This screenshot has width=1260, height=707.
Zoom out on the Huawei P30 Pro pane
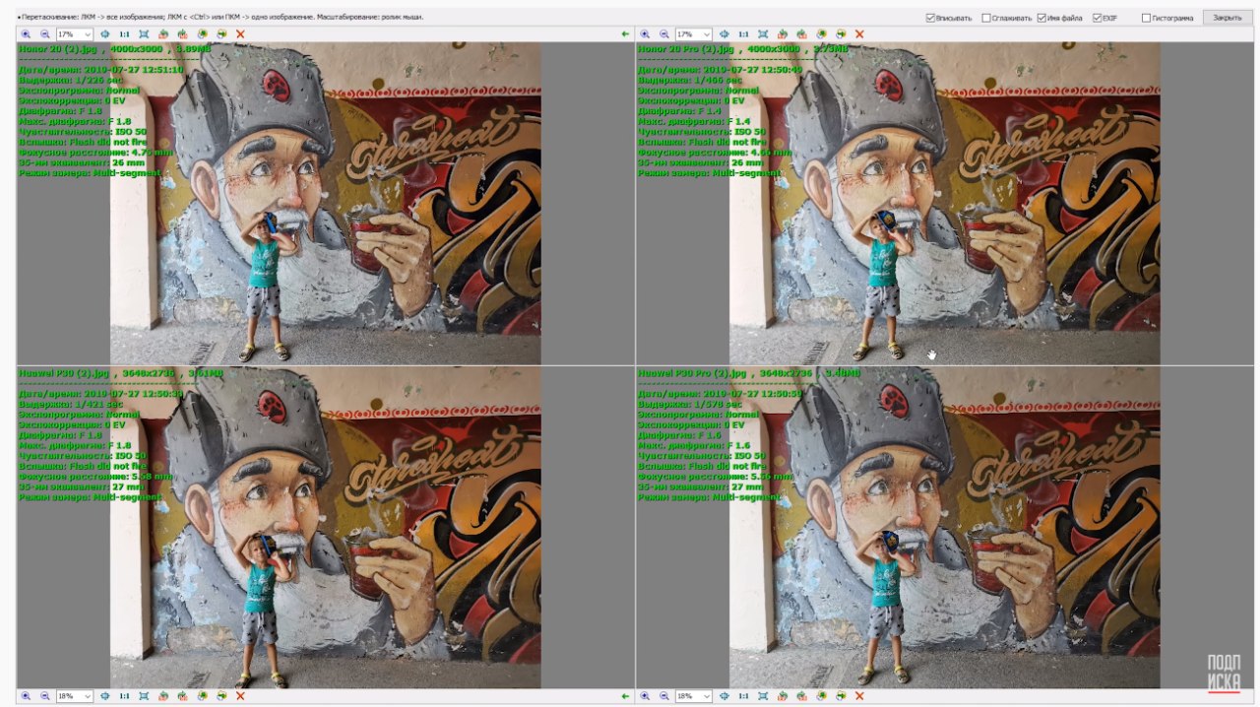(x=663, y=695)
